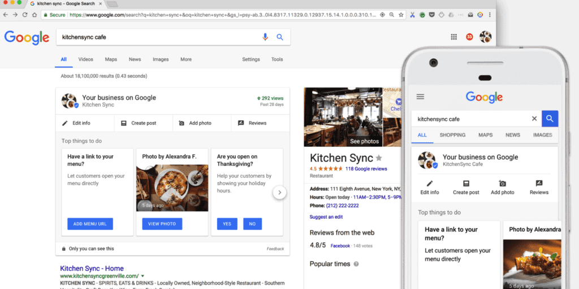Tap Edit info on phone
Image resolution: width=579 pixels, height=289 pixels.
430,187
